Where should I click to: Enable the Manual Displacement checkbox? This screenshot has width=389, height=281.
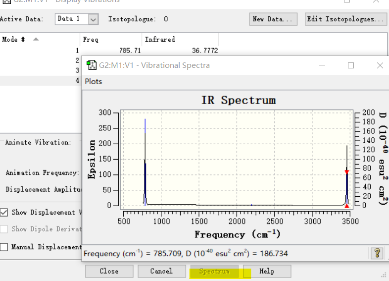(x=4, y=247)
